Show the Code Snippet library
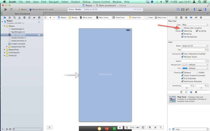Image resolution: width=210 pixels, height=131 pixels. 186,92
